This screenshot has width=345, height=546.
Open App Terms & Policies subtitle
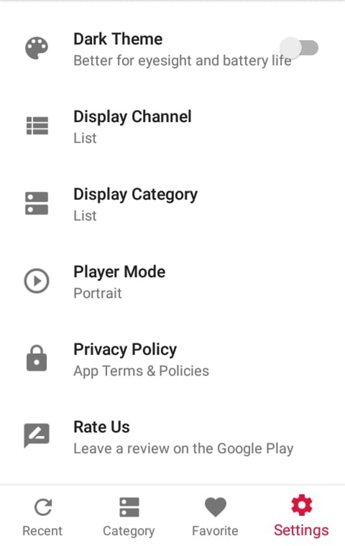pyautogui.click(x=141, y=371)
